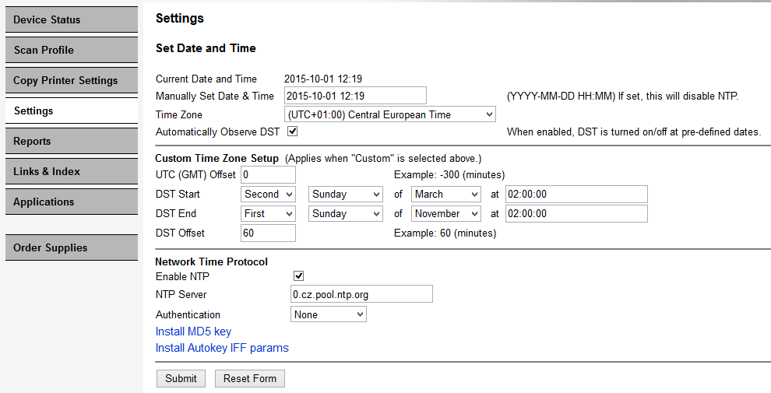Image resolution: width=771 pixels, height=393 pixels.
Task: Click the Reset Form button
Action: [x=250, y=378]
